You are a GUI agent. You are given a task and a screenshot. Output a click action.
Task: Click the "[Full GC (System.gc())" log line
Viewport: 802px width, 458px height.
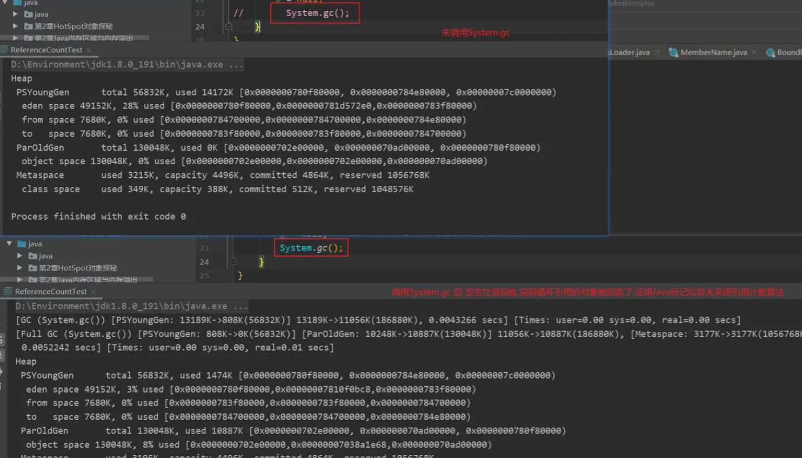pos(409,334)
